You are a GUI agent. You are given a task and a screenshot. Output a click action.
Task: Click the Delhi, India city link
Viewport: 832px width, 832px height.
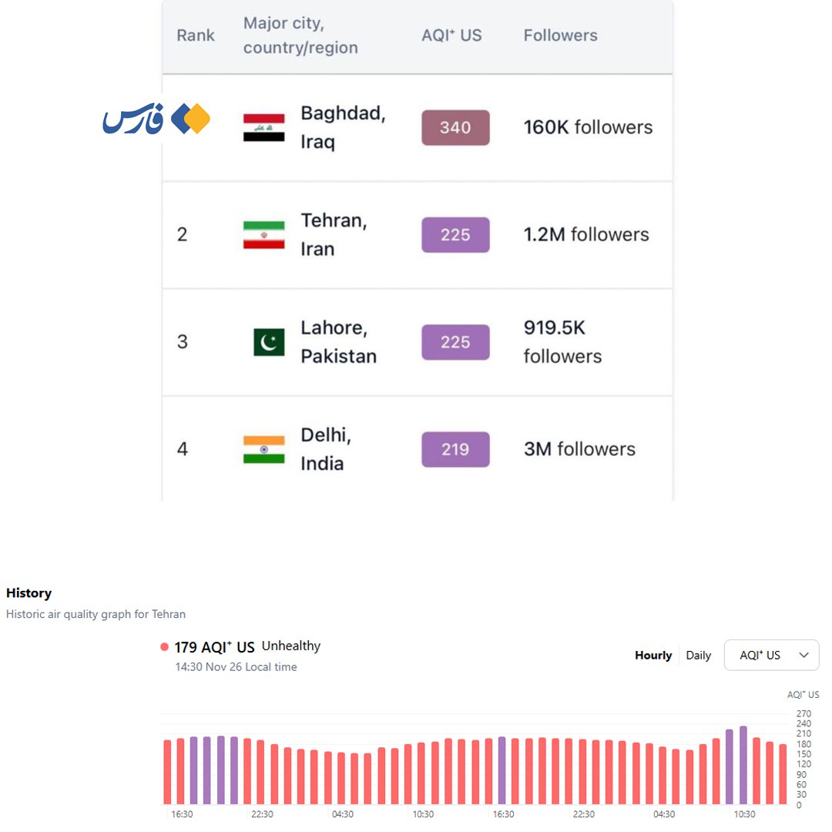[325, 449]
